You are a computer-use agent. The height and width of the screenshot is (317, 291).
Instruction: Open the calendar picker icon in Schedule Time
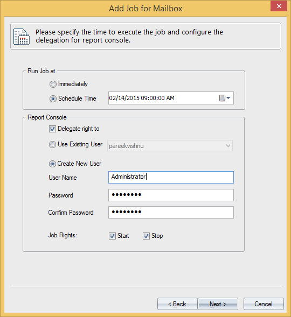pyautogui.click(x=222, y=98)
